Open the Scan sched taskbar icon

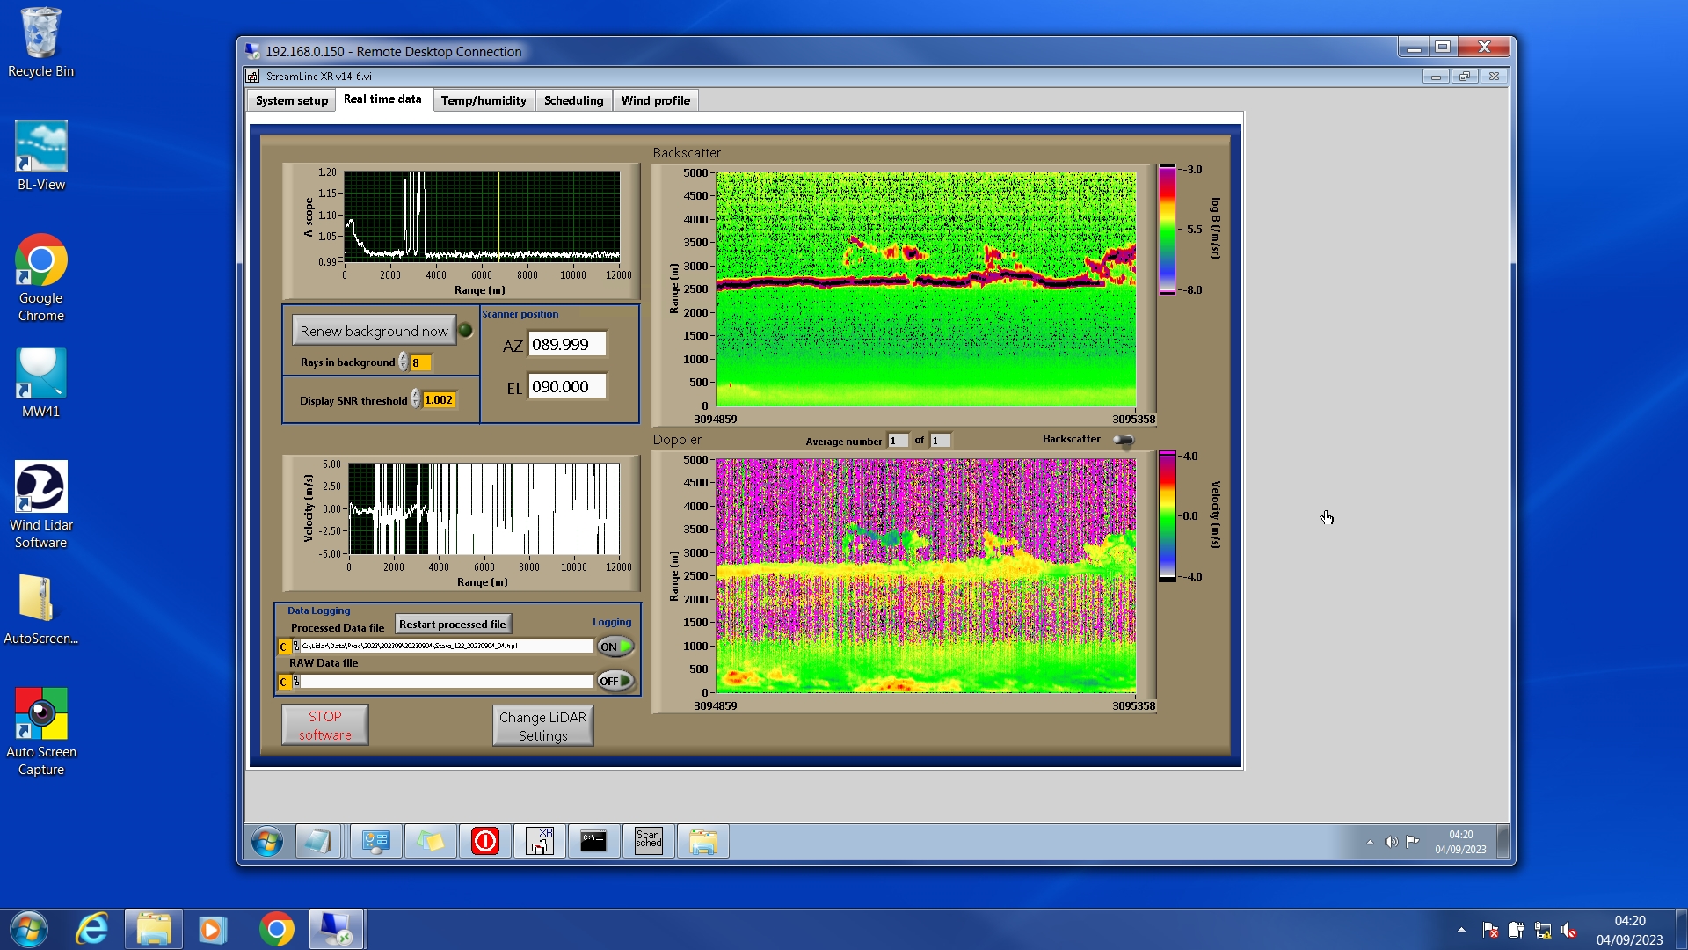[648, 841]
